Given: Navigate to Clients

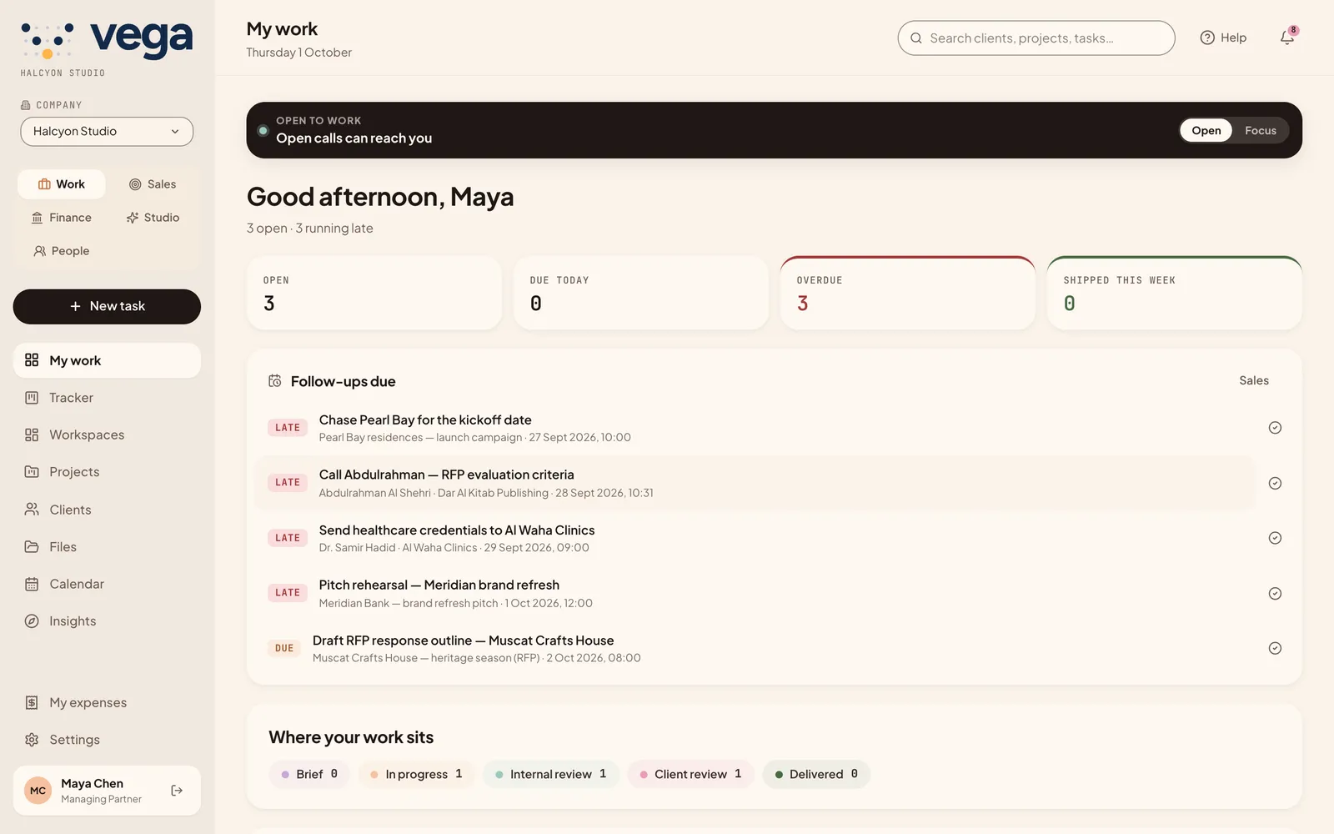Looking at the screenshot, I should tap(107, 510).
